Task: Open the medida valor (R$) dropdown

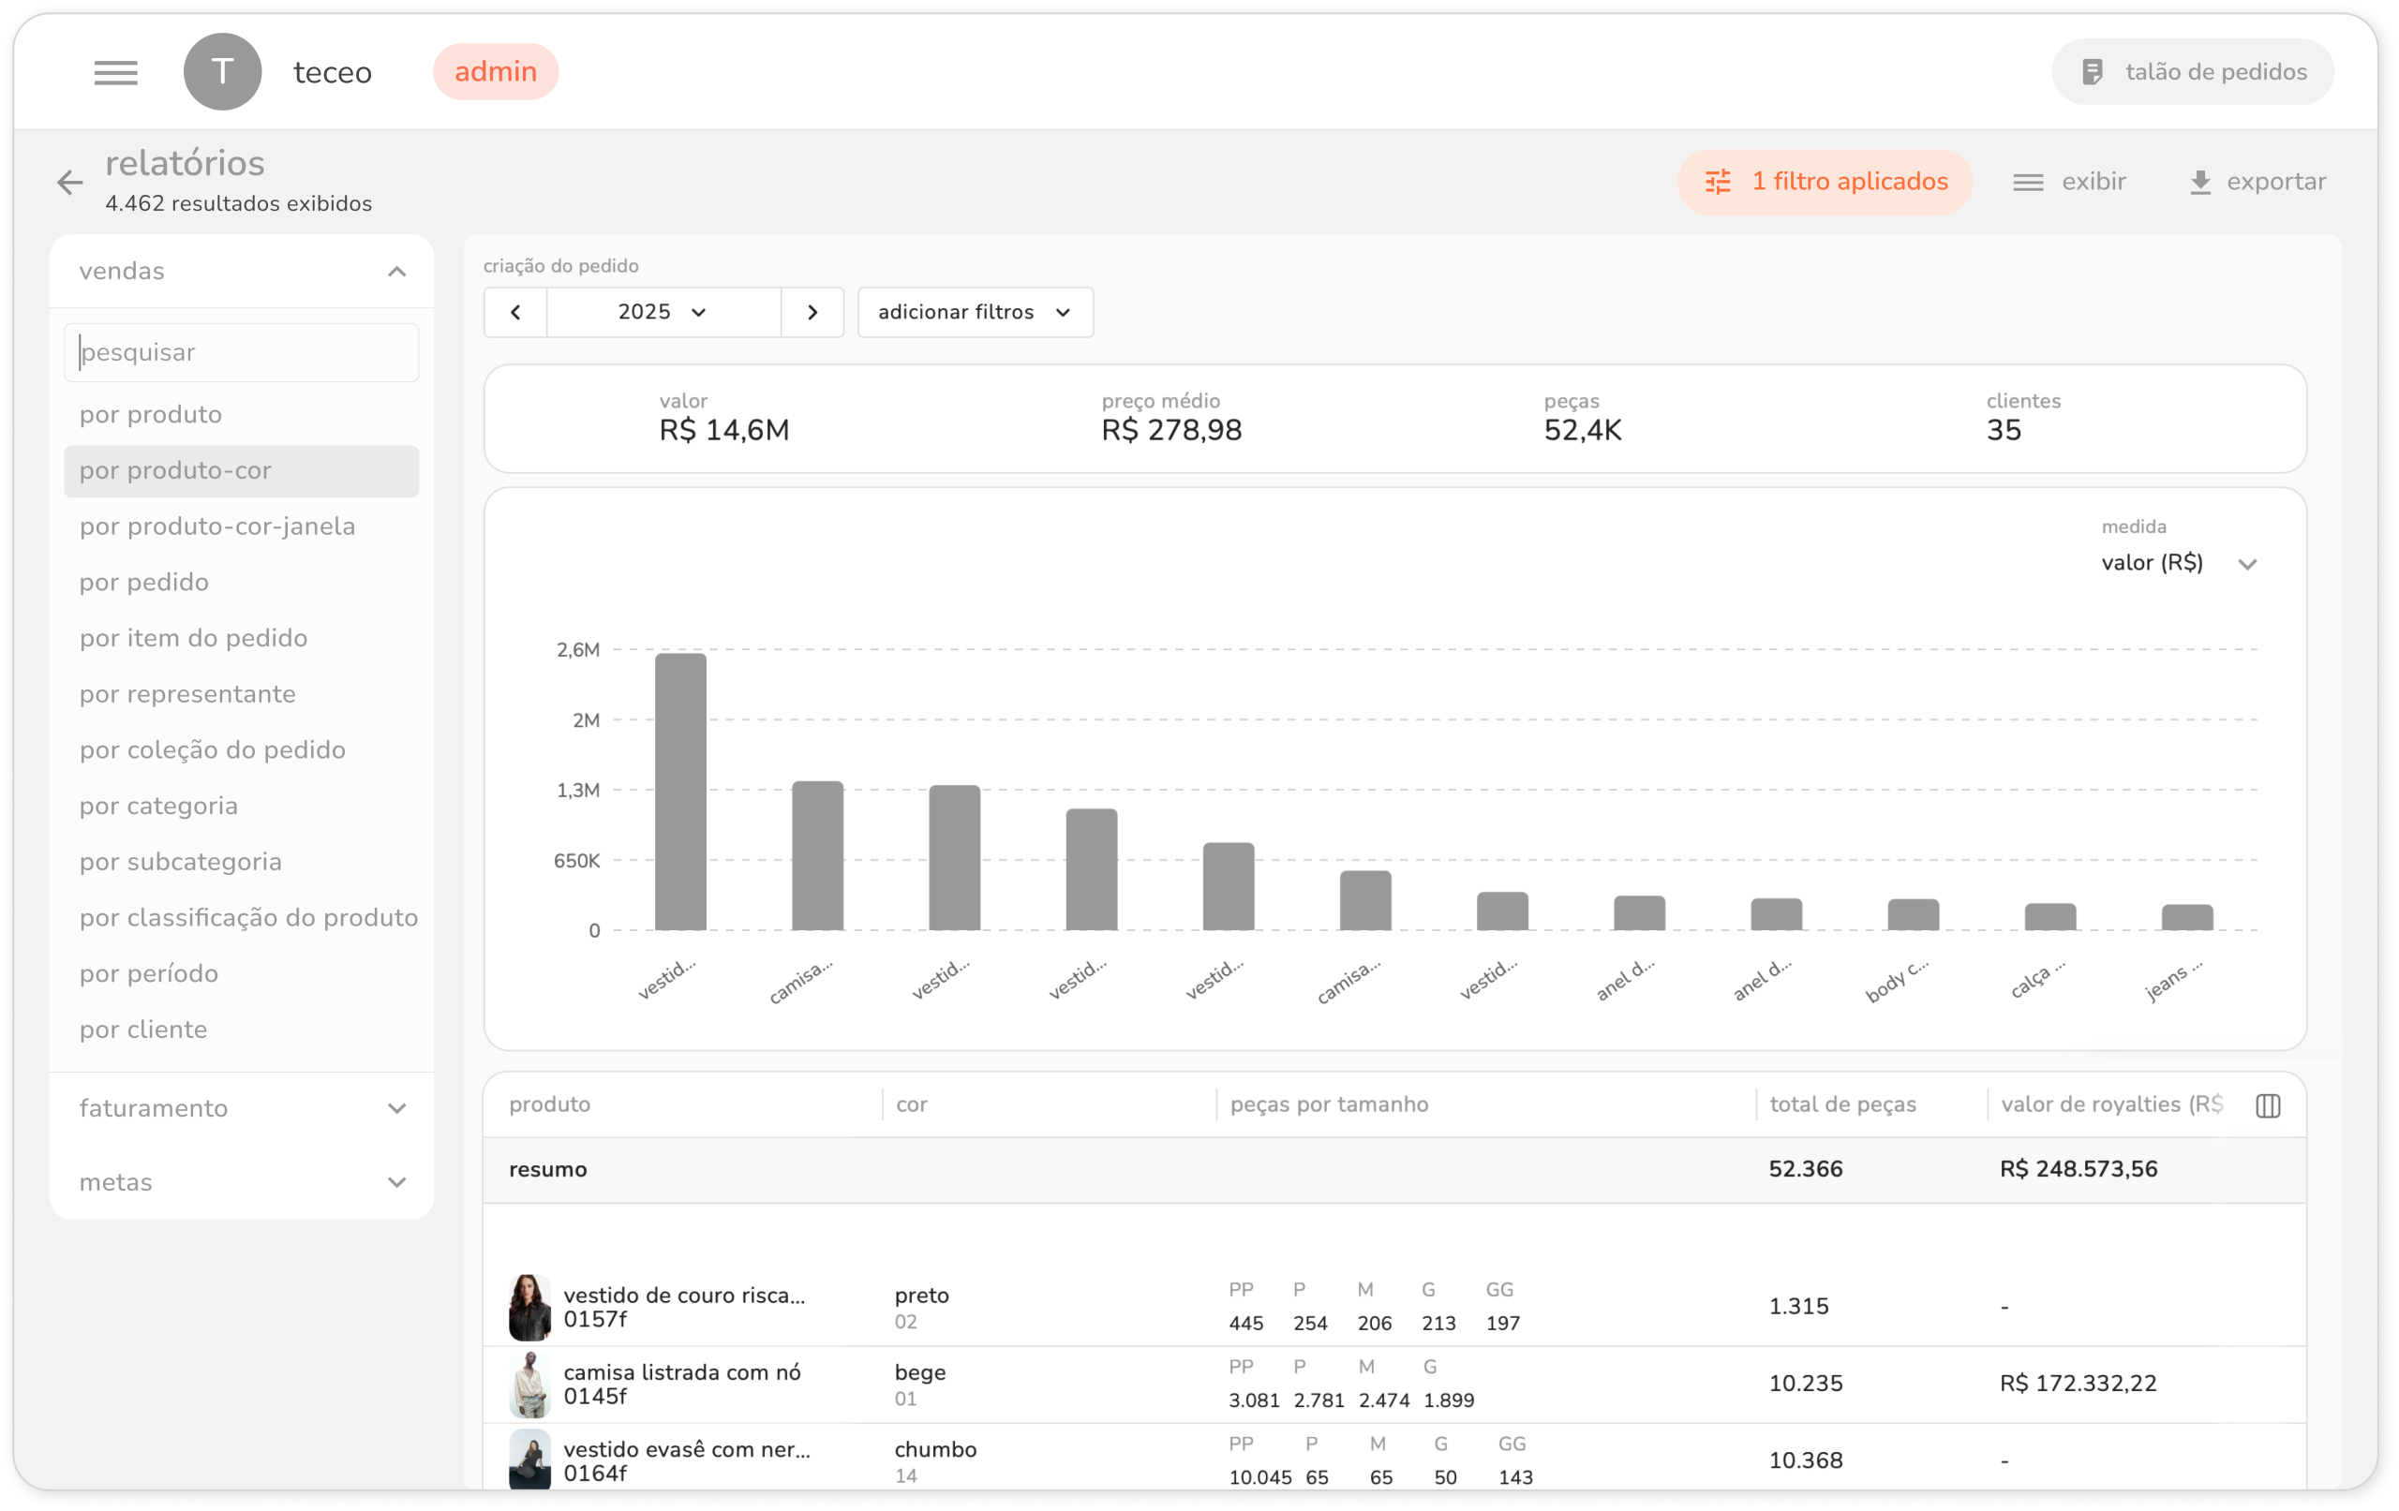Action: pyautogui.click(x=2179, y=563)
